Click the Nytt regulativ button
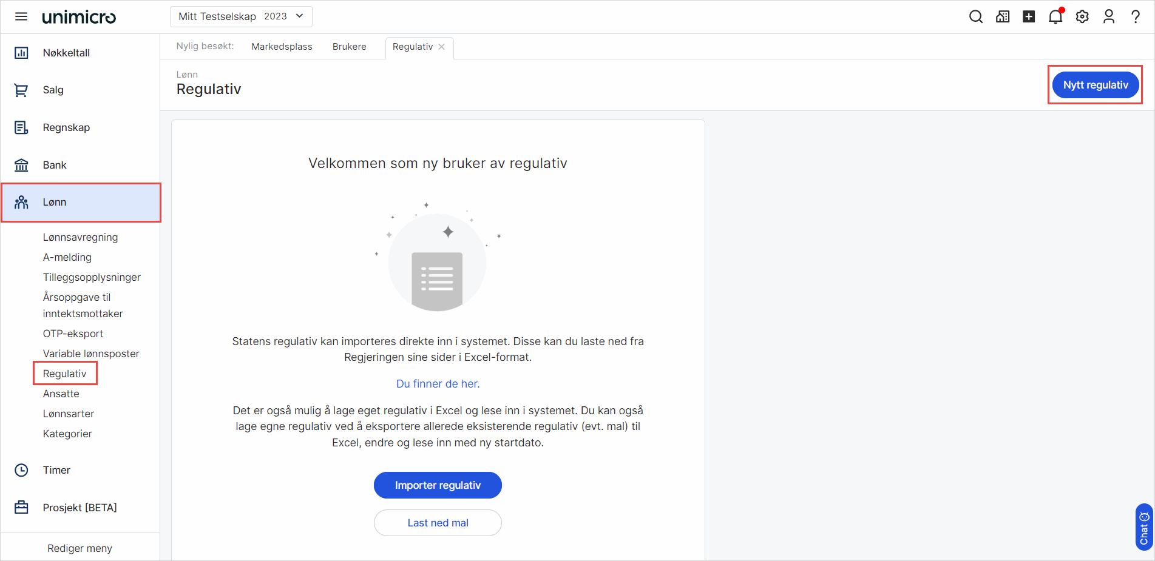The width and height of the screenshot is (1155, 561). pyautogui.click(x=1096, y=85)
